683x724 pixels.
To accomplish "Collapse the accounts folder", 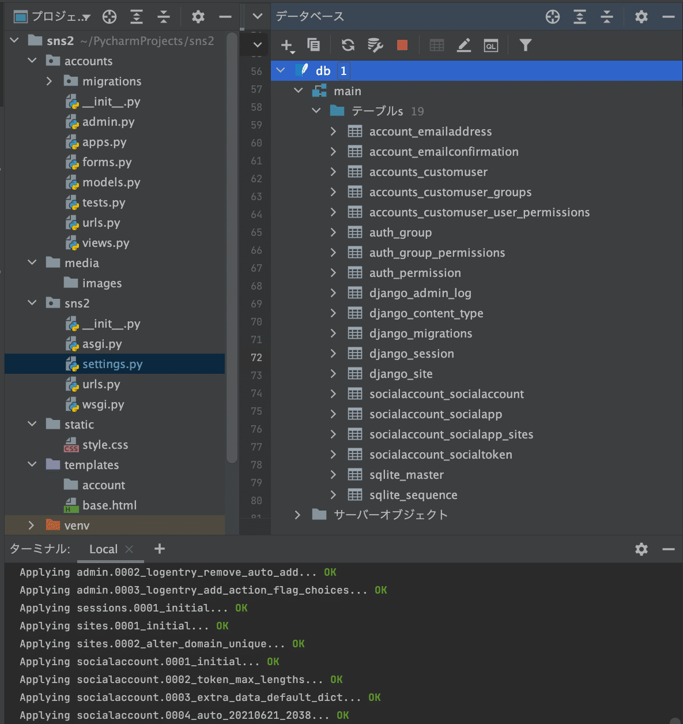I will point(32,61).
